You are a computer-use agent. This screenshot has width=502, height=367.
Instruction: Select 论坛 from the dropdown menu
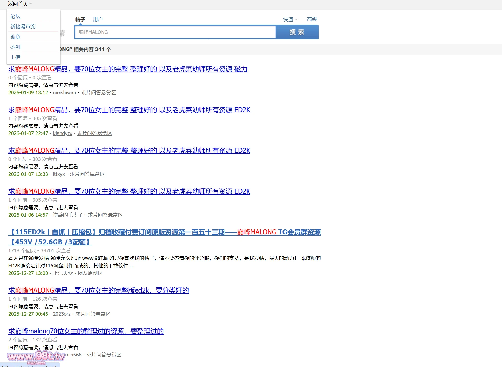(x=15, y=16)
